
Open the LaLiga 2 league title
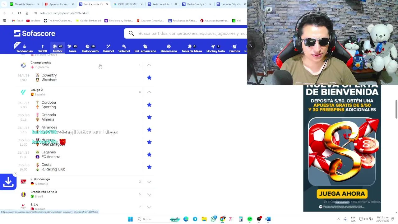point(37,90)
